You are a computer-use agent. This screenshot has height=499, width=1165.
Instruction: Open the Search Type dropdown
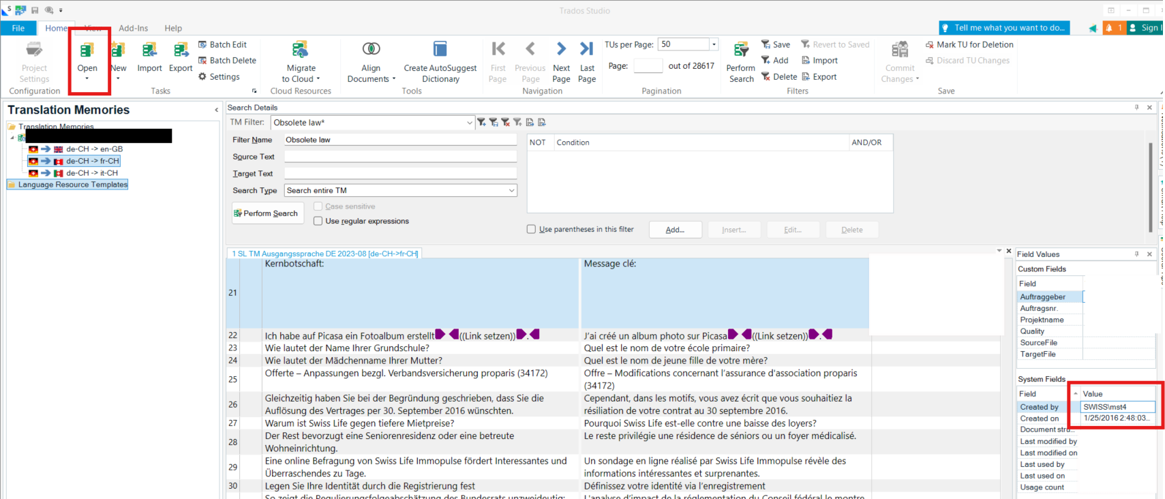pos(511,190)
